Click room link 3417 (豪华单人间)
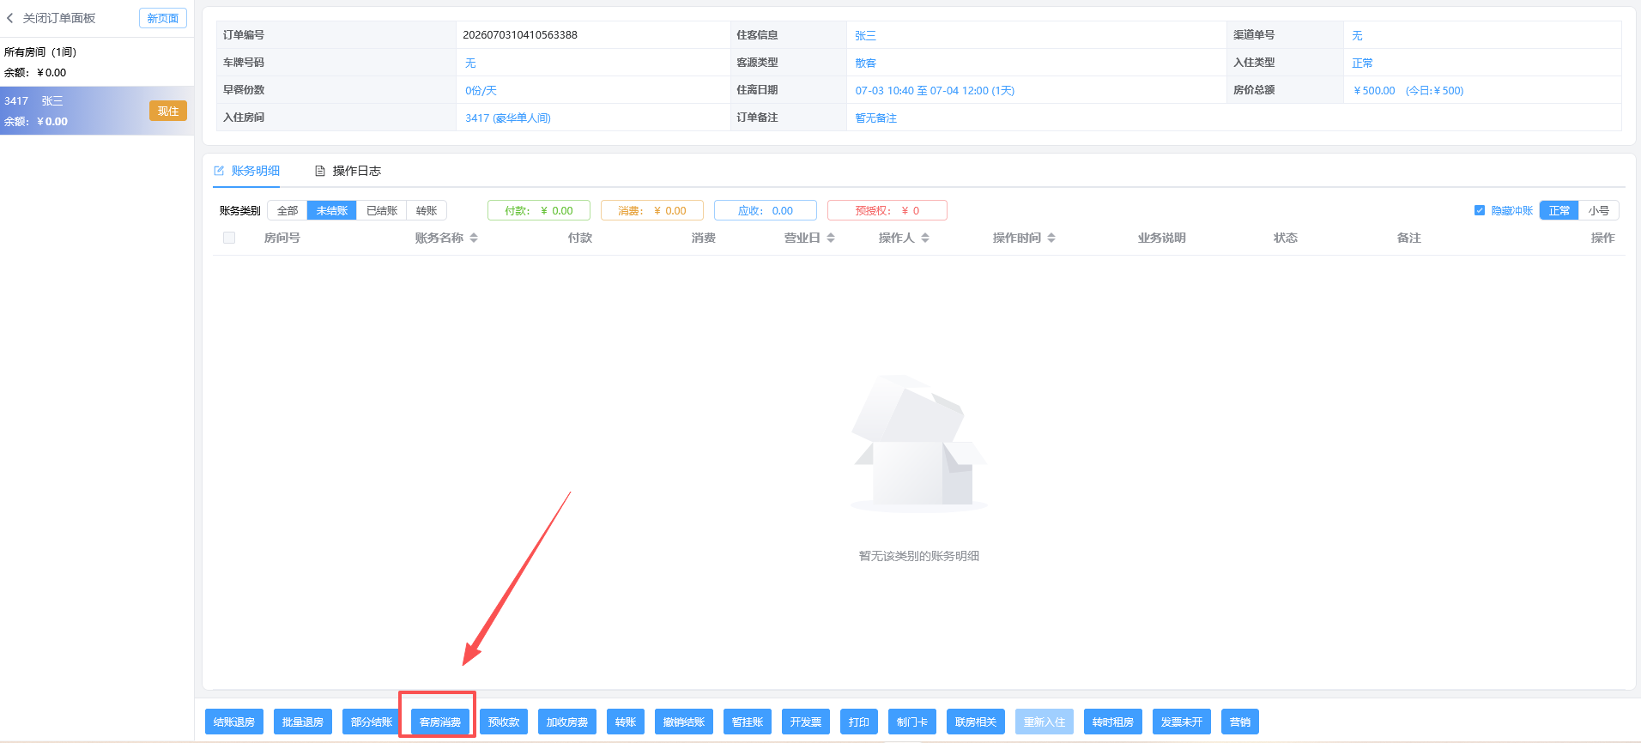1641x743 pixels. click(508, 118)
